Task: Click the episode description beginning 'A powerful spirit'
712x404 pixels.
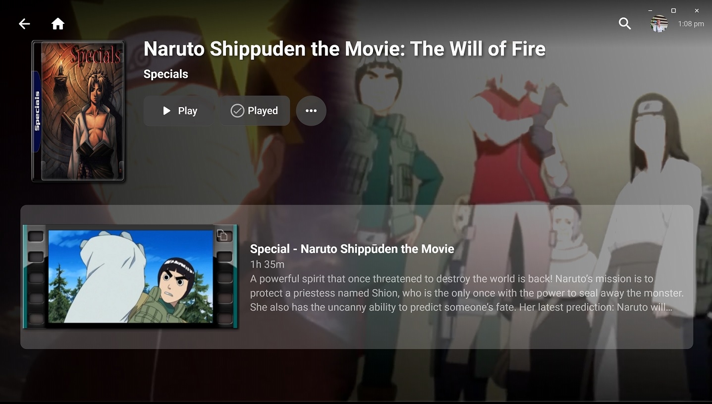Action: click(x=467, y=293)
